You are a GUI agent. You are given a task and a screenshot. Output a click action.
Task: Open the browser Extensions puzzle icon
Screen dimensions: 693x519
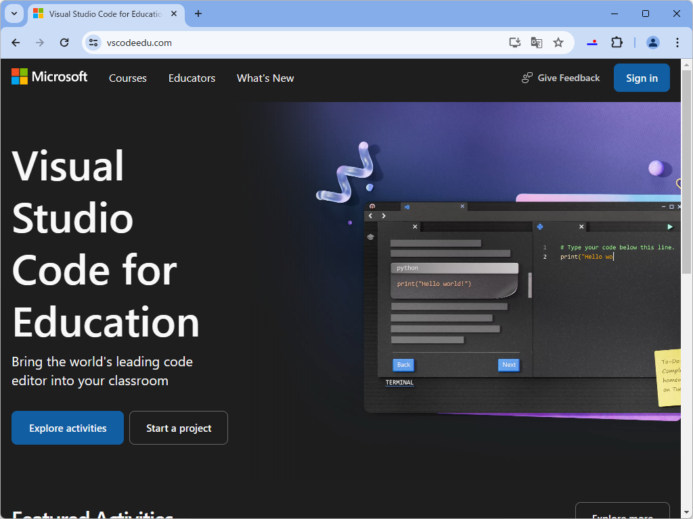617,42
